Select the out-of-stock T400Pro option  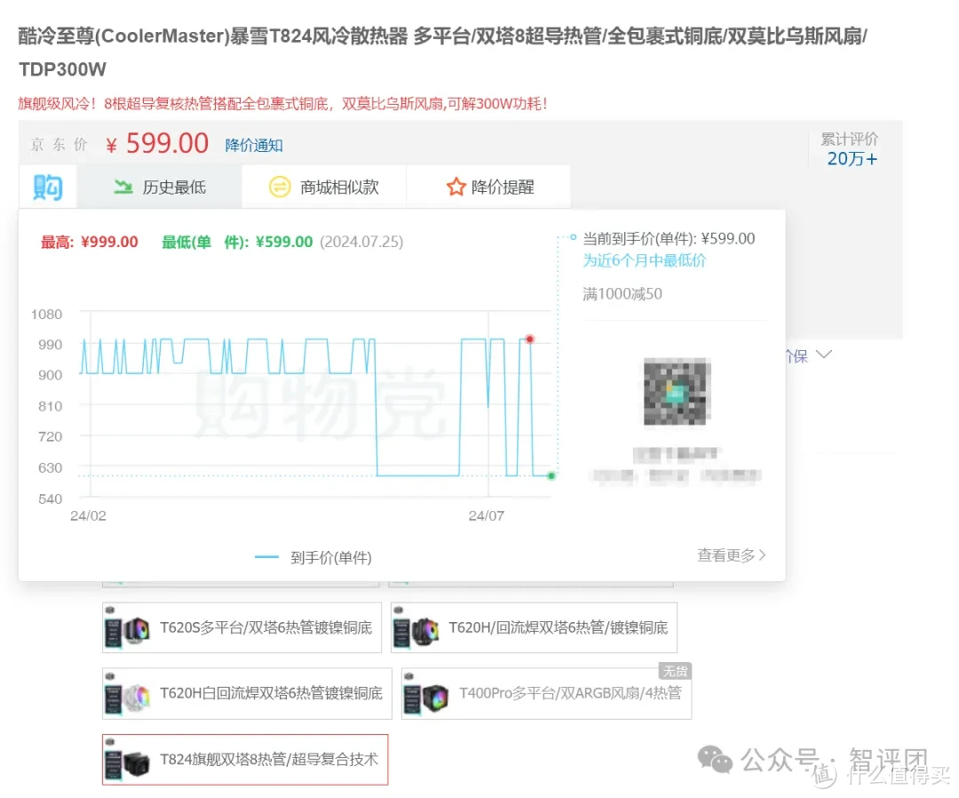click(546, 693)
